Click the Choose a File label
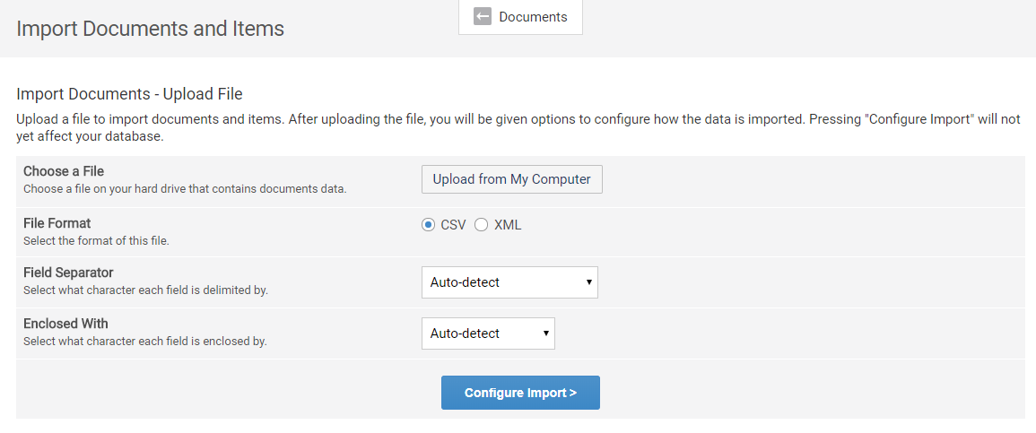The height and width of the screenshot is (433, 1036). tap(64, 171)
